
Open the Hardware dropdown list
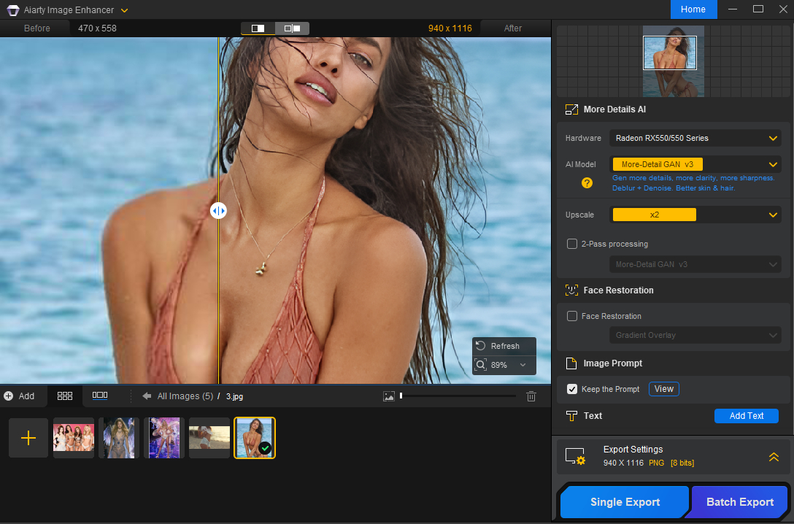[x=773, y=138]
